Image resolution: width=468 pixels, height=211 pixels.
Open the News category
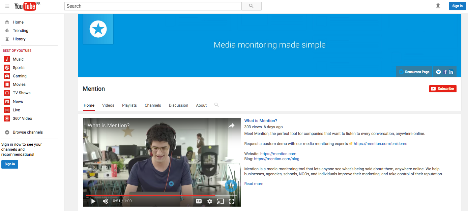tap(13, 102)
